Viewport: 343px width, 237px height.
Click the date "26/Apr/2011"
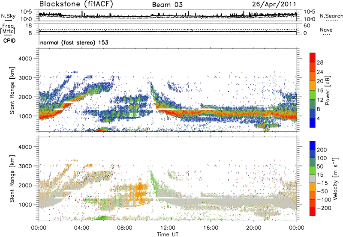274,4
